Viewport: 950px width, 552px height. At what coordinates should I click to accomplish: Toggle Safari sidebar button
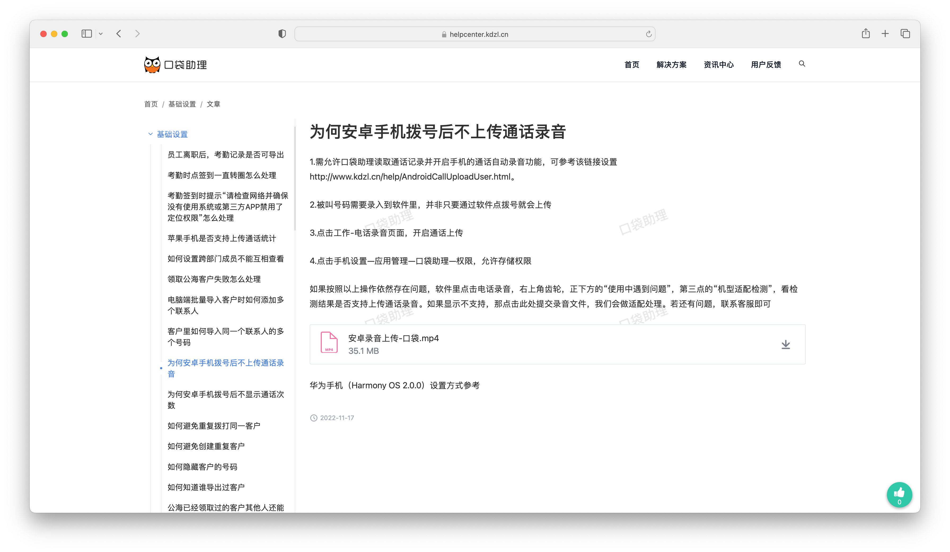click(87, 34)
